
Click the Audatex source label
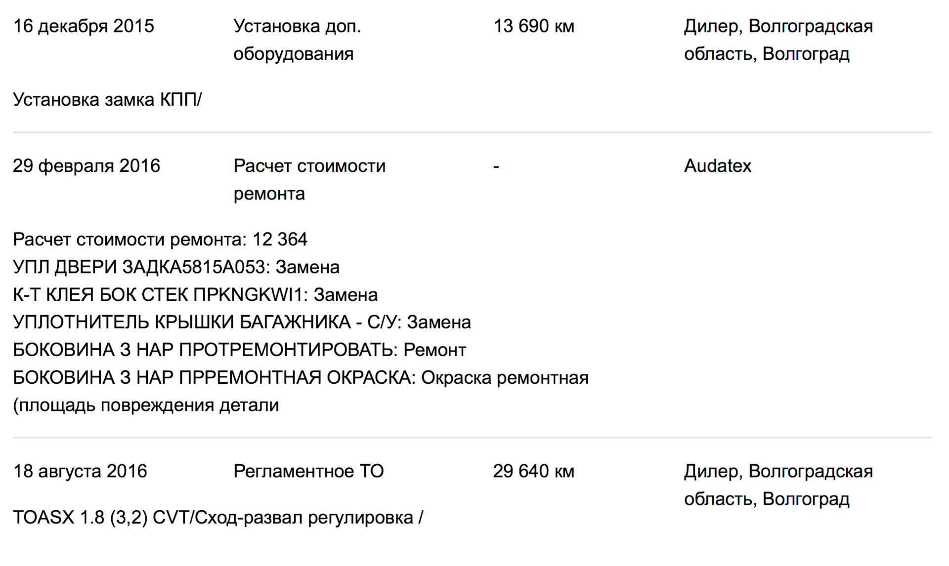(717, 166)
